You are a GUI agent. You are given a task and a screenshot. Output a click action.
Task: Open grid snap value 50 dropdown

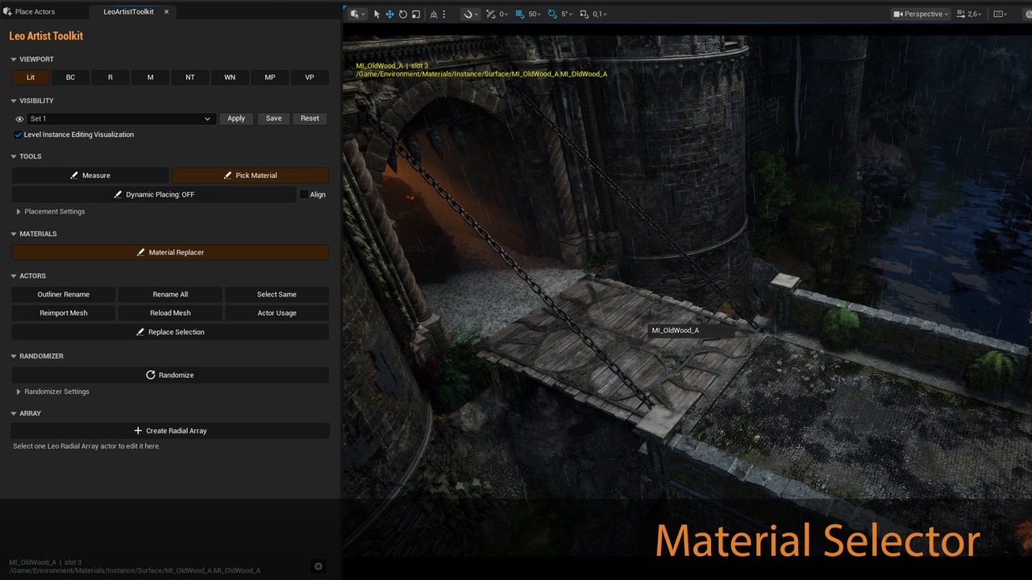tap(534, 14)
